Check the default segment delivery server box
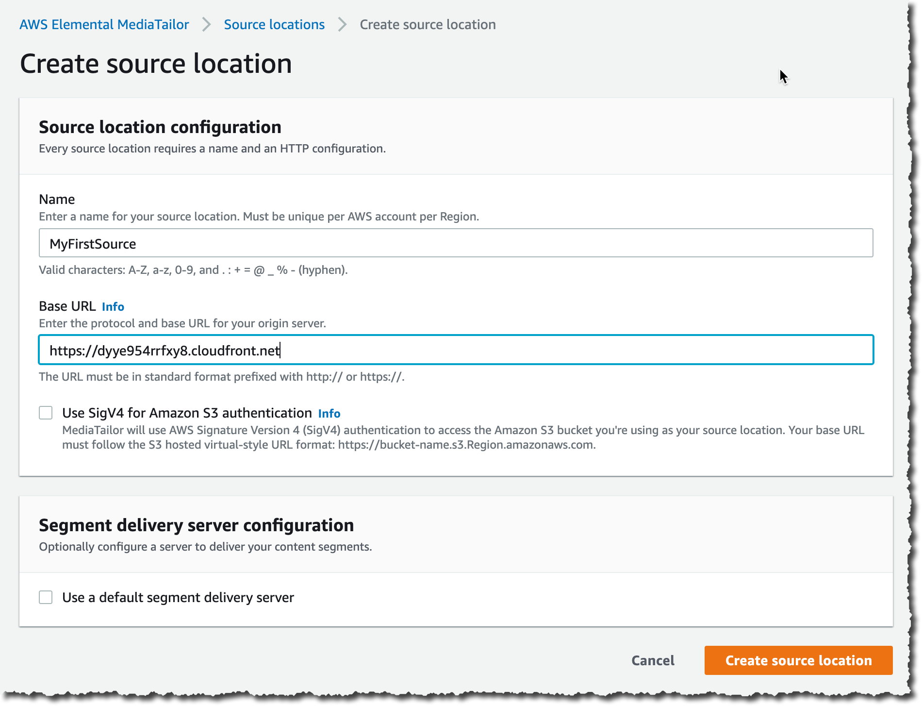Screen dimensions: 922x706 click(x=46, y=597)
